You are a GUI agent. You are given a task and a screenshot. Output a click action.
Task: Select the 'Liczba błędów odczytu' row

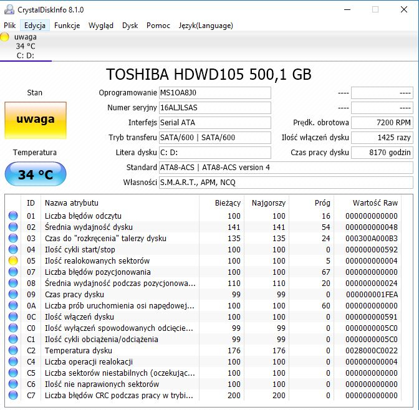click(x=203, y=216)
